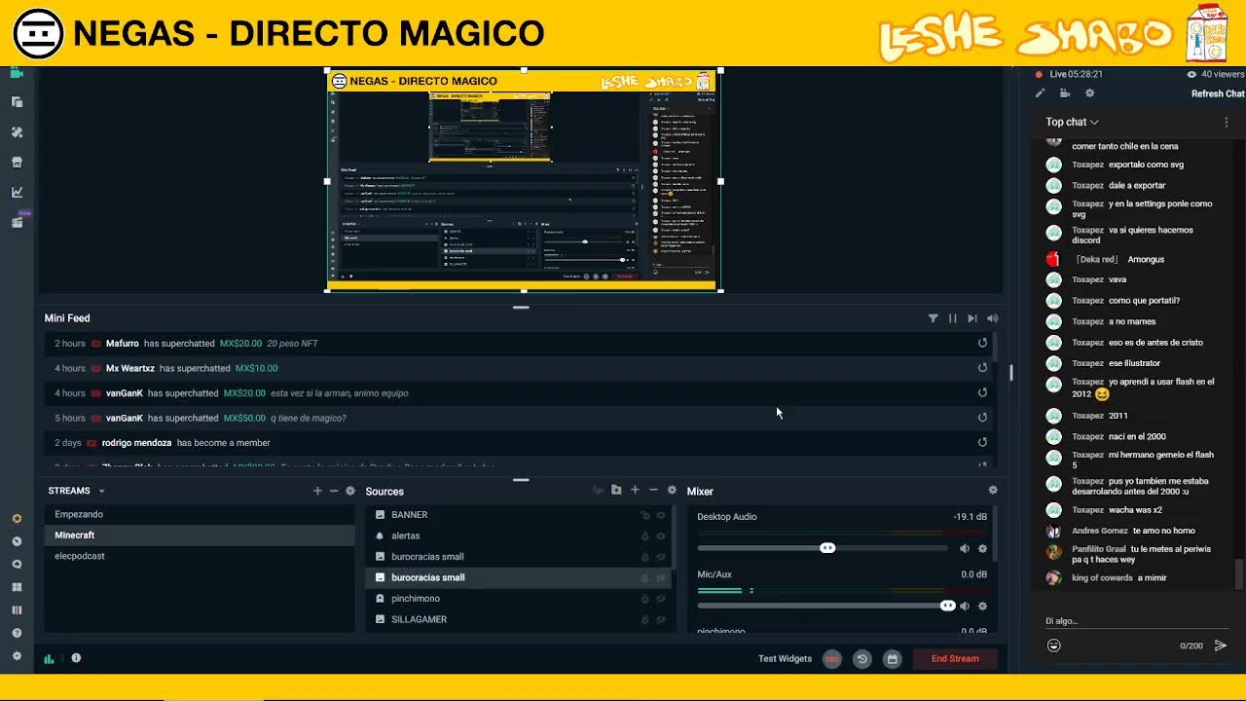
Task: Replay Mafurro superchat alert
Action: coord(982,343)
